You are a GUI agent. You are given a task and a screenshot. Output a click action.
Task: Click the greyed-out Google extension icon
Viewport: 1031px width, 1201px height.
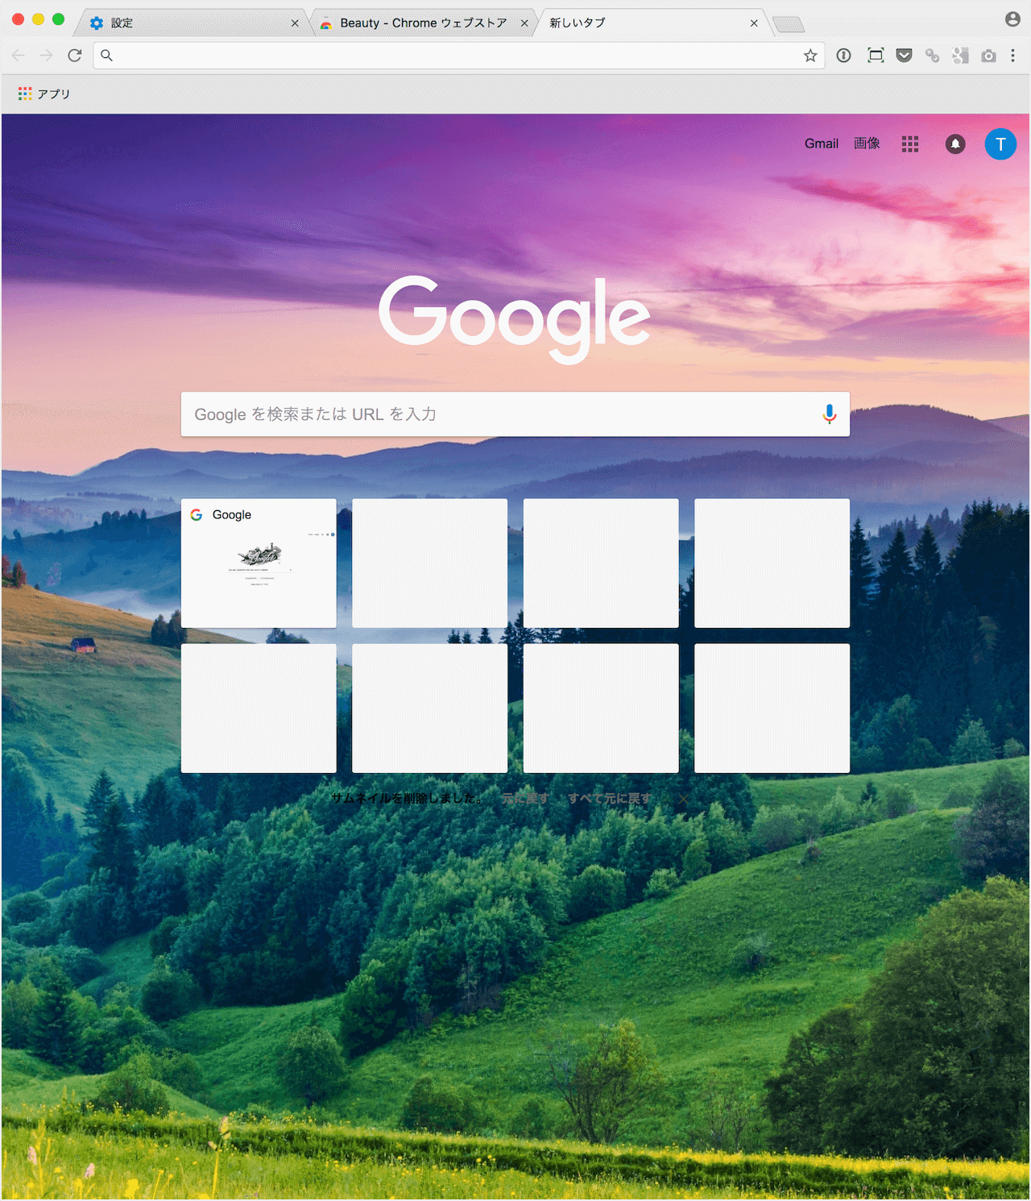pyautogui.click(x=960, y=55)
